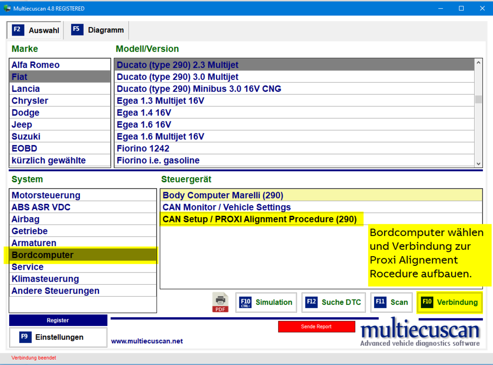Click the model list scrollbar thumb
The image size is (493, 365).
[x=478, y=99]
